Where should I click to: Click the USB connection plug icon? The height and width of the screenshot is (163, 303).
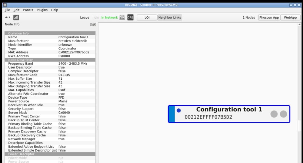point(7,17)
